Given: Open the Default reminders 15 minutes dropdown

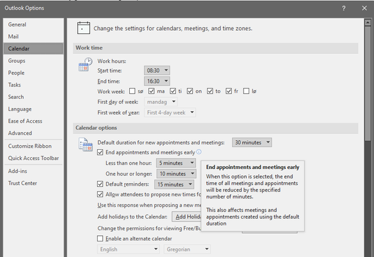Looking at the screenshot, I should pos(174,184).
